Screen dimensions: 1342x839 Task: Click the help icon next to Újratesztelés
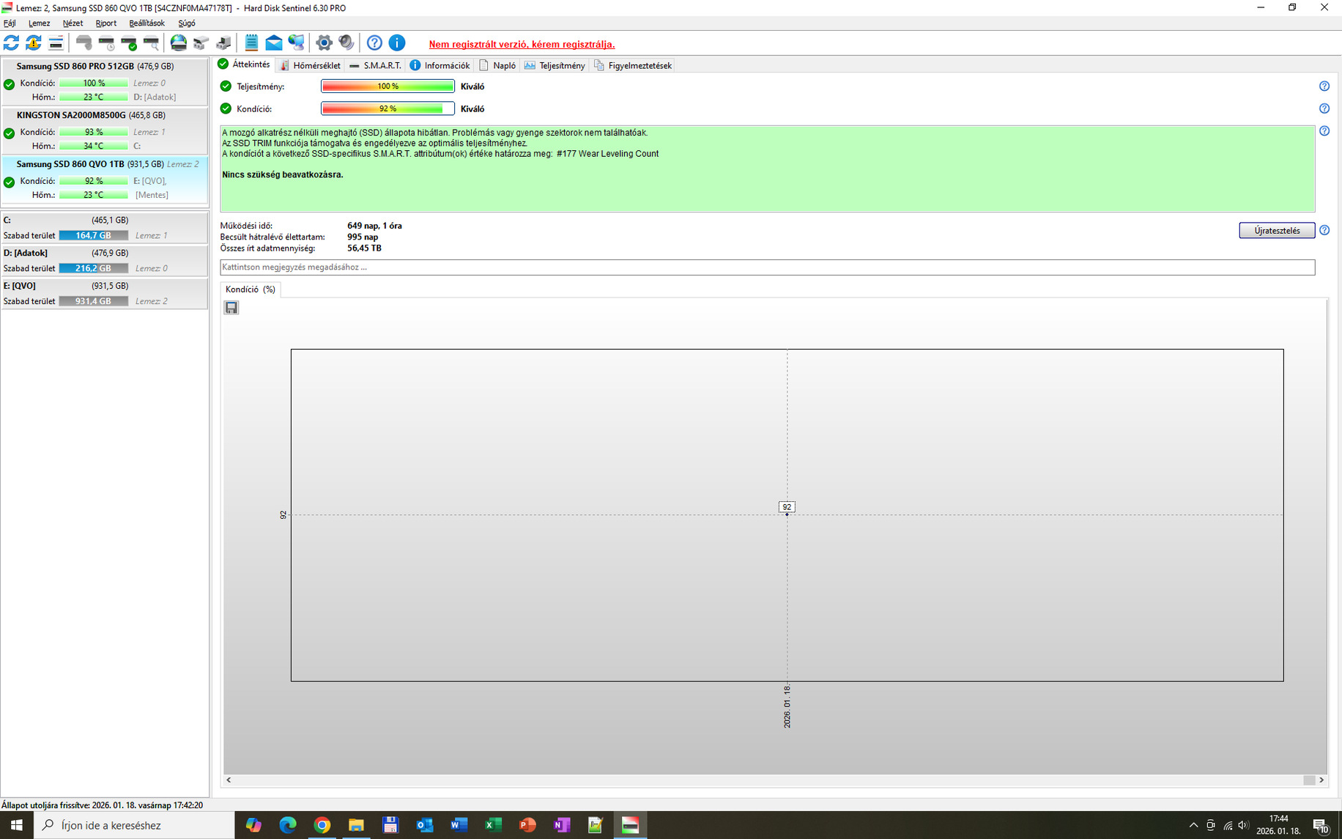(x=1324, y=230)
